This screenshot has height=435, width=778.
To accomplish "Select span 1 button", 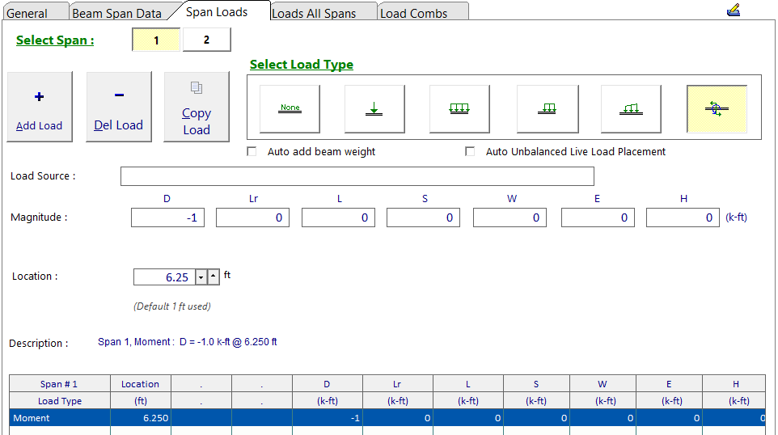I will (156, 40).
